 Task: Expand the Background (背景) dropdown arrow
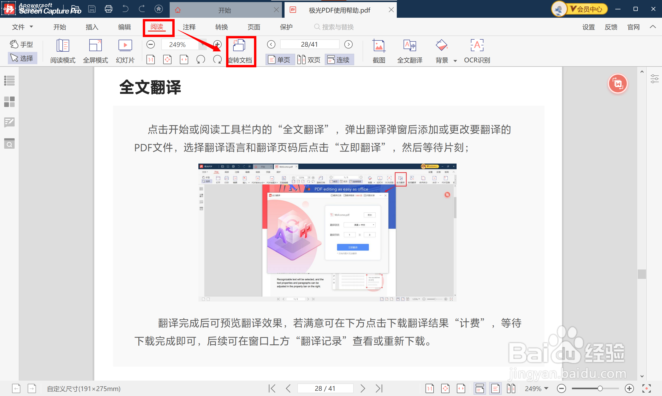click(455, 61)
